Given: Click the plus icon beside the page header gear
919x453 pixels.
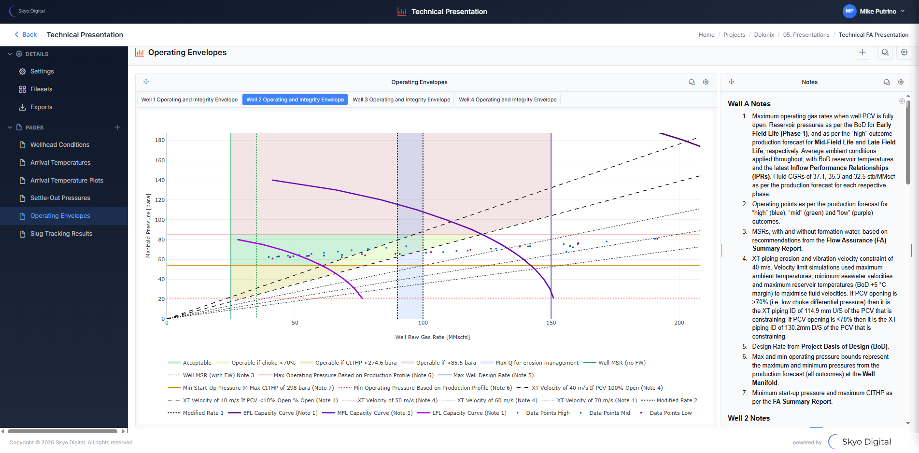Looking at the screenshot, I should pos(863,53).
